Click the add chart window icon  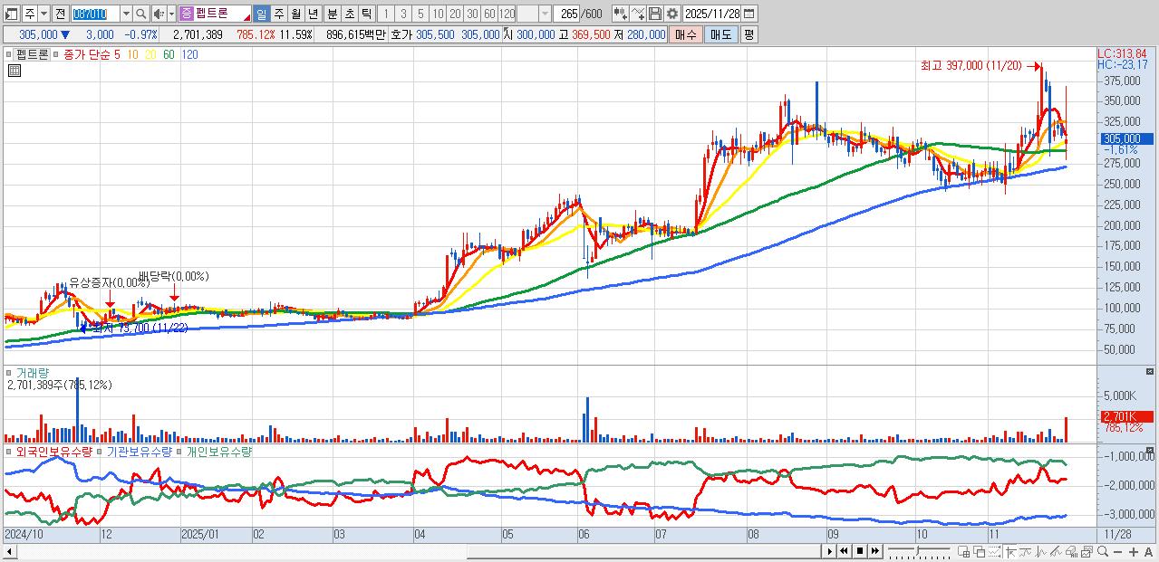coord(963,551)
